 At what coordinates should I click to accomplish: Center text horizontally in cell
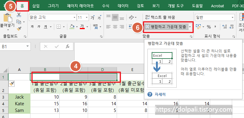pos(115,27)
